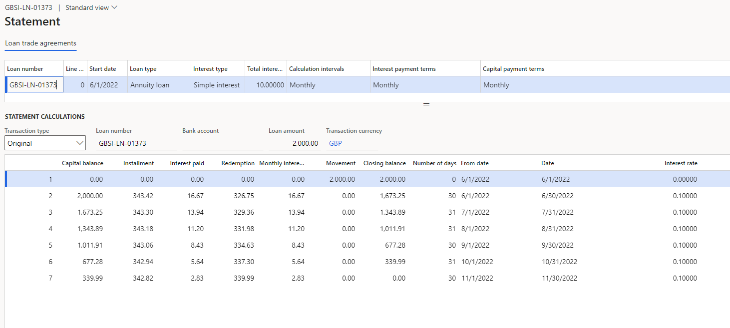Image resolution: width=730 pixels, height=328 pixels.
Task: Switch to Loan trade agreements tab
Action: click(40, 43)
